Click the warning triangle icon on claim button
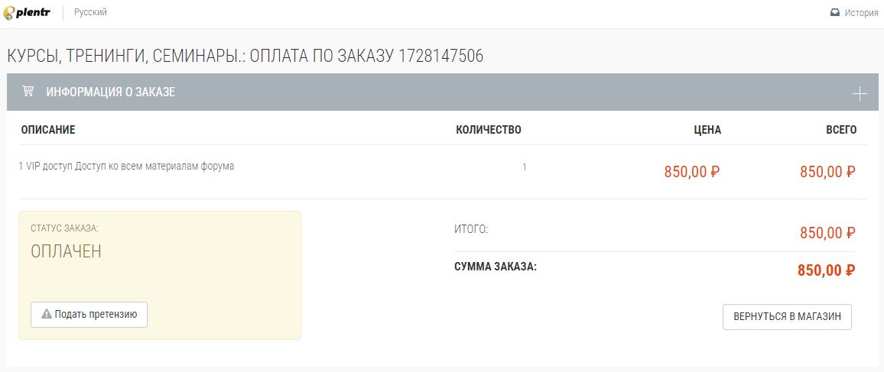Viewport: 884px width, 372px height. tap(46, 314)
